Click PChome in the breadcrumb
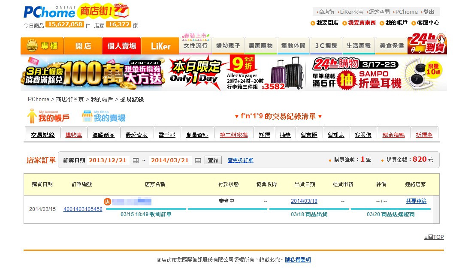The image size is (462, 277). click(38, 99)
